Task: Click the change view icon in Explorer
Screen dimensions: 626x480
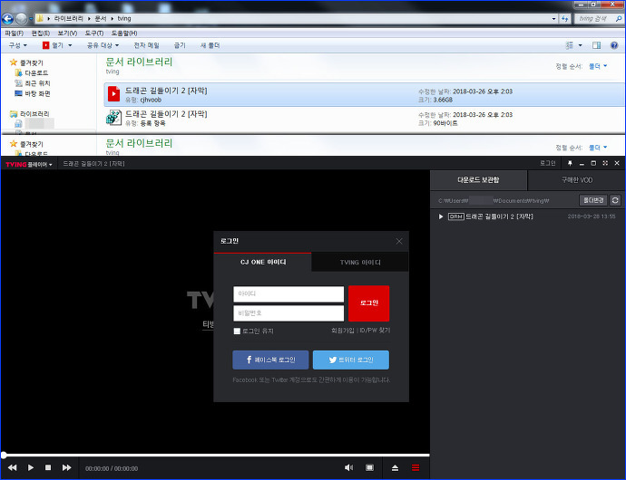Action: (x=570, y=45)
